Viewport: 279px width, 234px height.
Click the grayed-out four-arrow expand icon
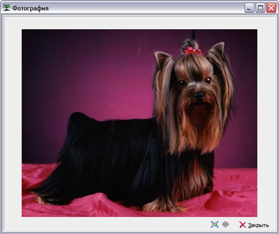coord(225,225)
